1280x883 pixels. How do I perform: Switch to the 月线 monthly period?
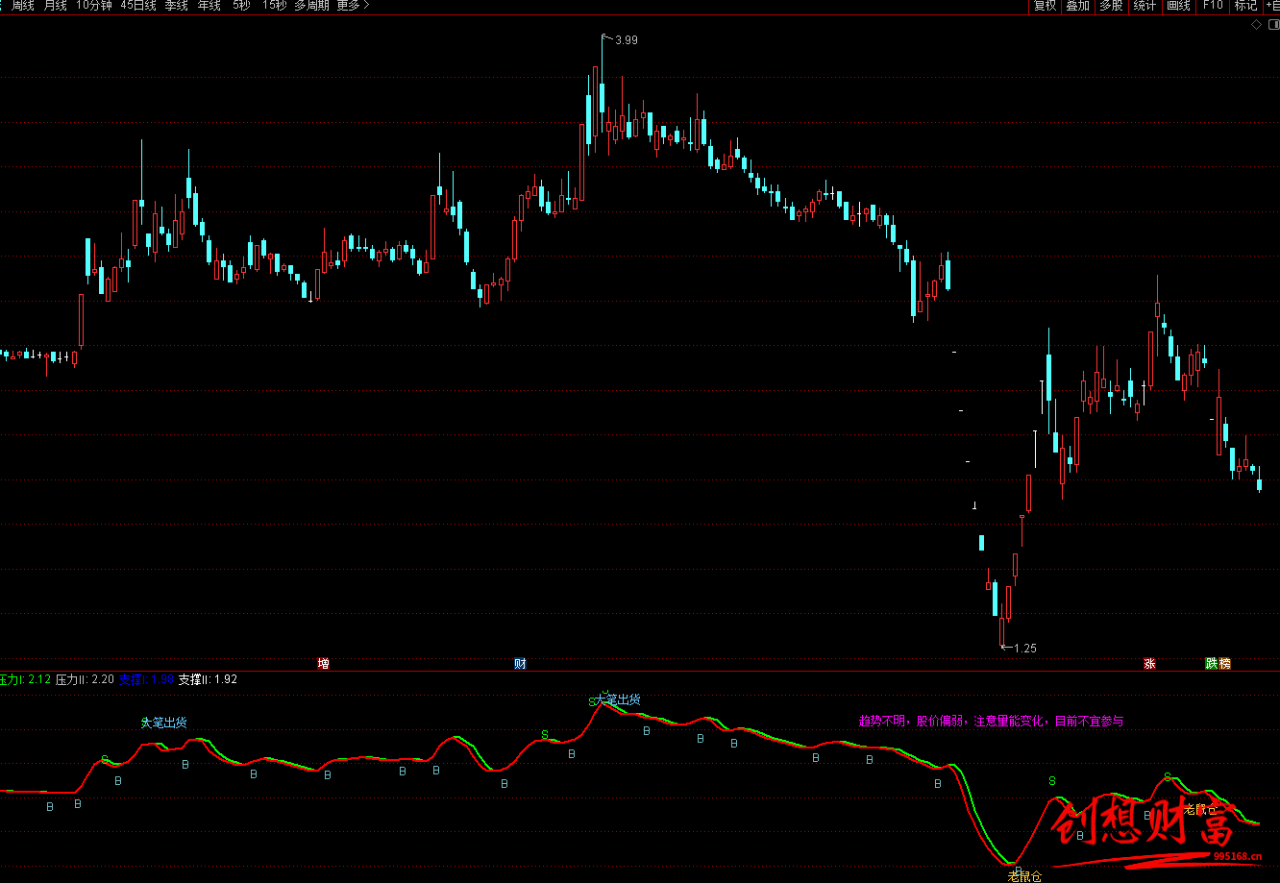(55, 6)
